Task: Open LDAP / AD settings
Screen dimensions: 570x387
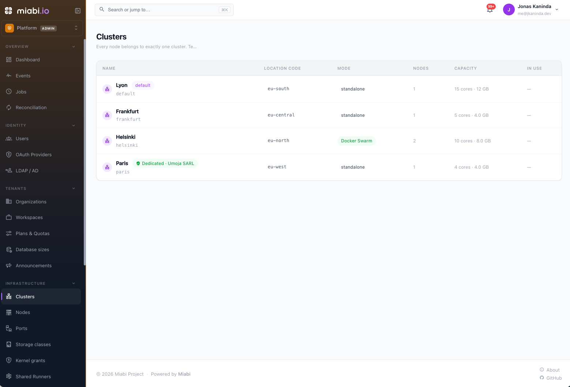Action: pyautogui.click(x=41, y=171)
